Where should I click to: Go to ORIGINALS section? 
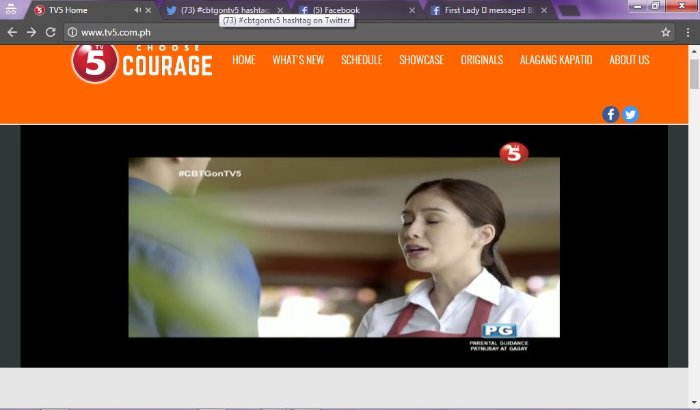[482, 59]
